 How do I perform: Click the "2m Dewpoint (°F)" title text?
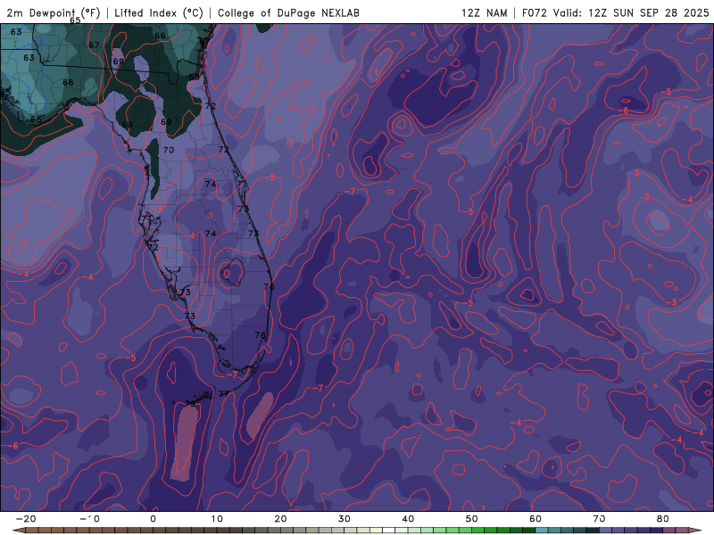54,12
